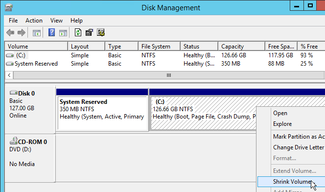Click the 126.66 GB capacity cell
This screenshot has height=192, width=325.
pyautogui.click(x=233, y=55)
